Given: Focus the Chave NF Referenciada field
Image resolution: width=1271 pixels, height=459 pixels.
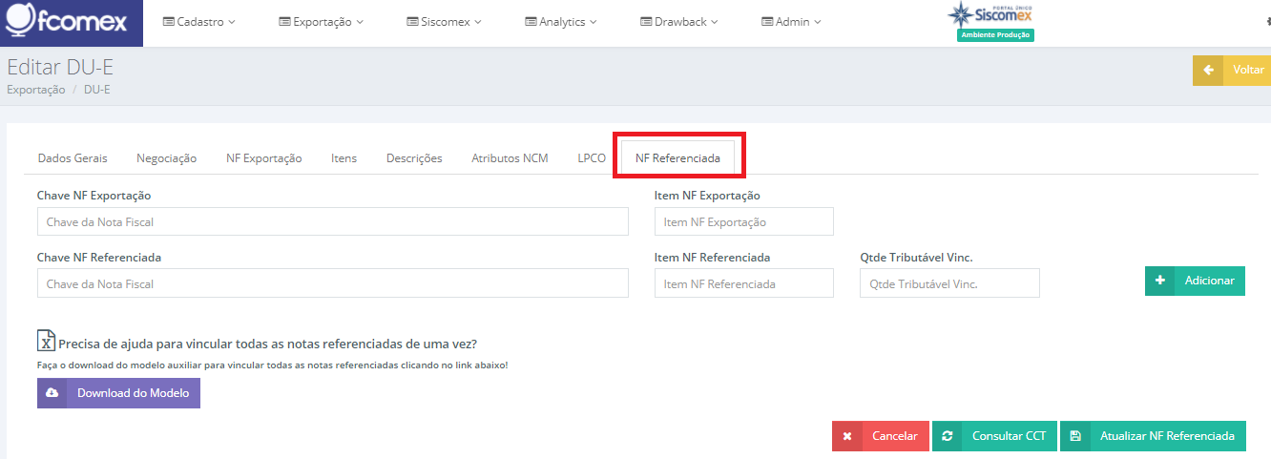Looking at the screenshot, I should coord(333,283).
